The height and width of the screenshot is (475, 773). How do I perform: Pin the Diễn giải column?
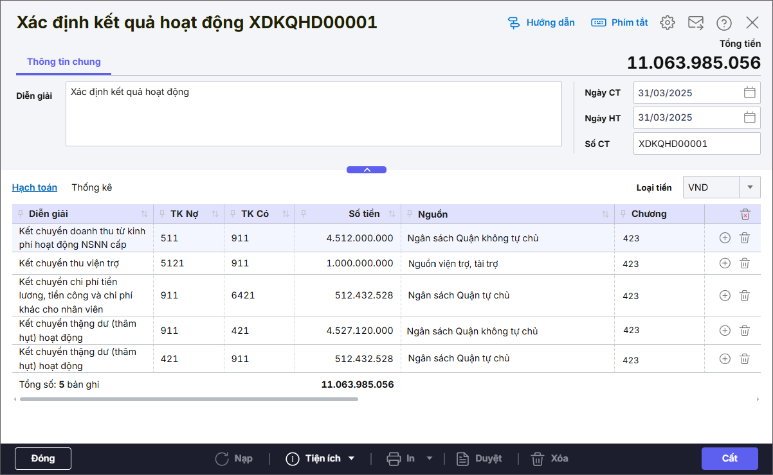point(21,214)
